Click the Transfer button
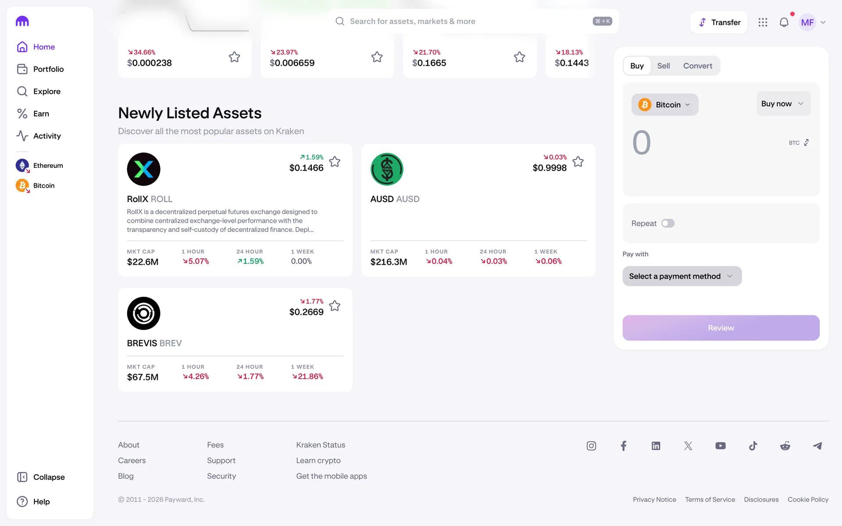This screenshot has height=526, width=842. click(x=719, y=22)
